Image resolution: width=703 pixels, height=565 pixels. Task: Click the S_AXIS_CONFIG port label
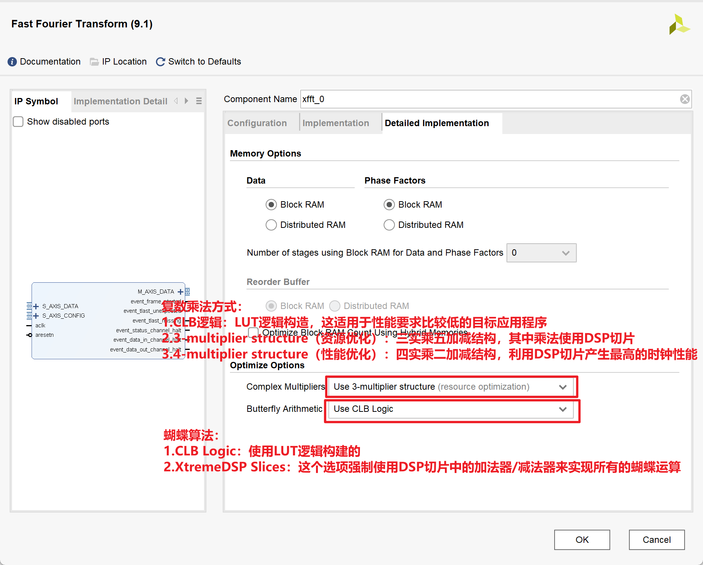[63, 316]
